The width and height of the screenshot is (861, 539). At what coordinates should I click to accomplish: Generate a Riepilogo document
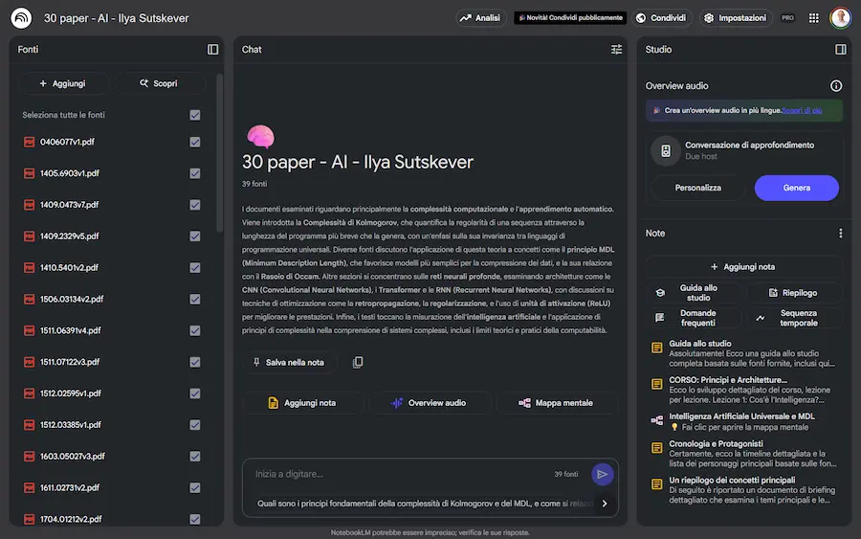[793, 293]
